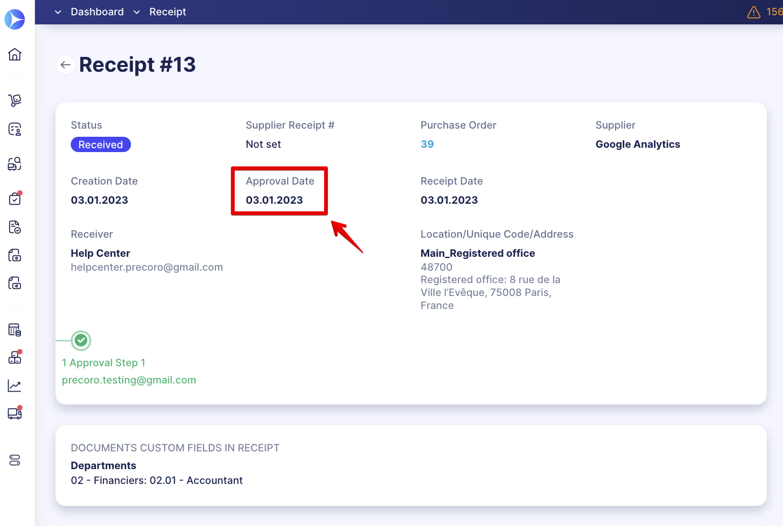Click the orange warning triangle icon
This screenshot has height=526, width=783.
pyautogui.click(x=754, y=12)
